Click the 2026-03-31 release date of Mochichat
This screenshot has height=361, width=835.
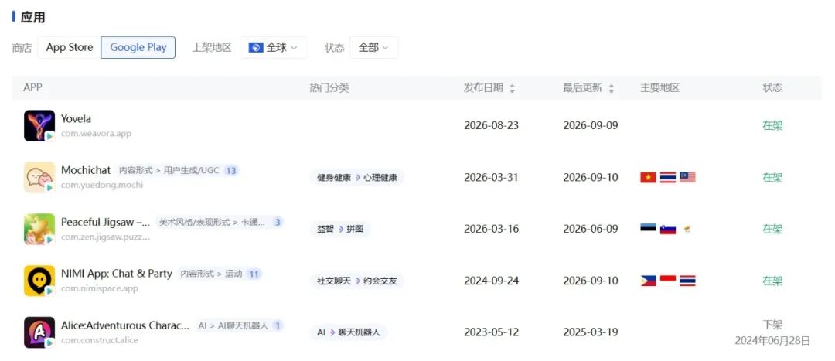tap(491, 177)
